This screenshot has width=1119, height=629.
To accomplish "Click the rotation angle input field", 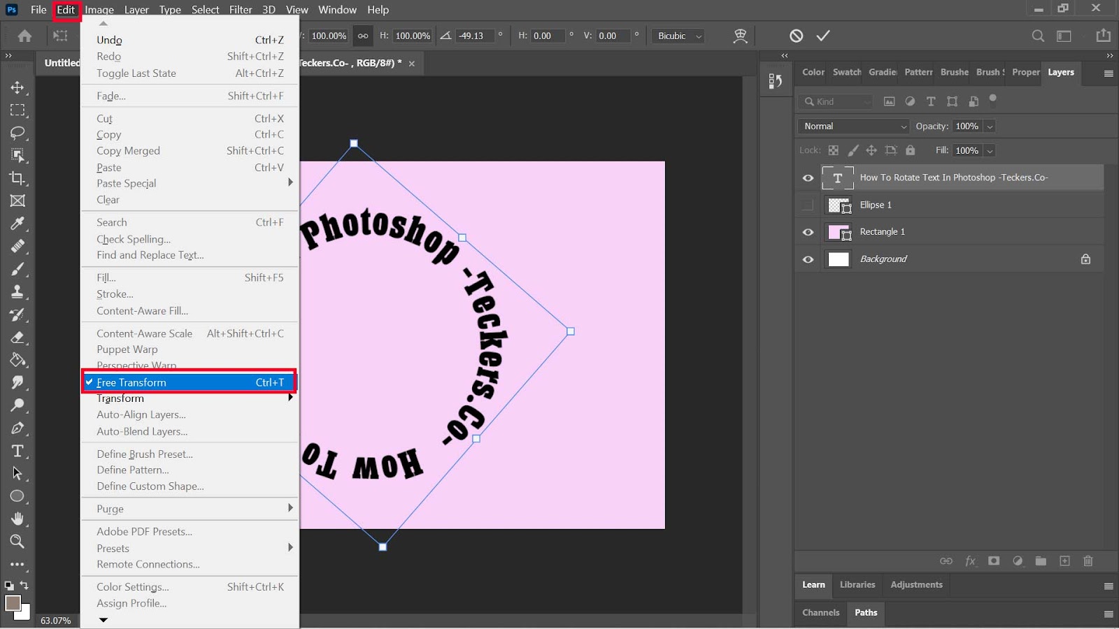I will click(474, 36).
